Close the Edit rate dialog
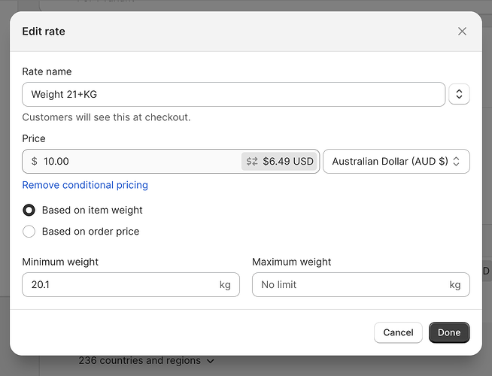The image size is (492, 376). coord(462,32)
